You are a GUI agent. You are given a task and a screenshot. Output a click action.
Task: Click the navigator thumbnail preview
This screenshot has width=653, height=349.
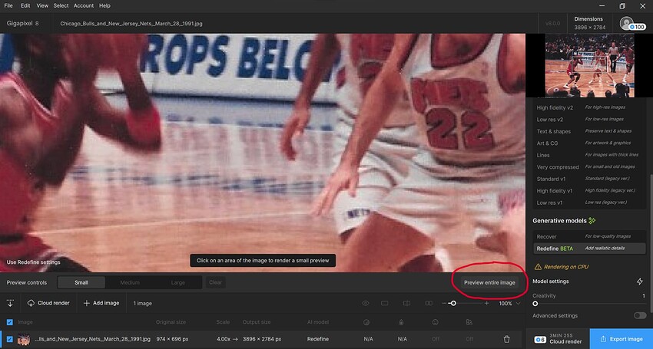click(x=589, y=66)
